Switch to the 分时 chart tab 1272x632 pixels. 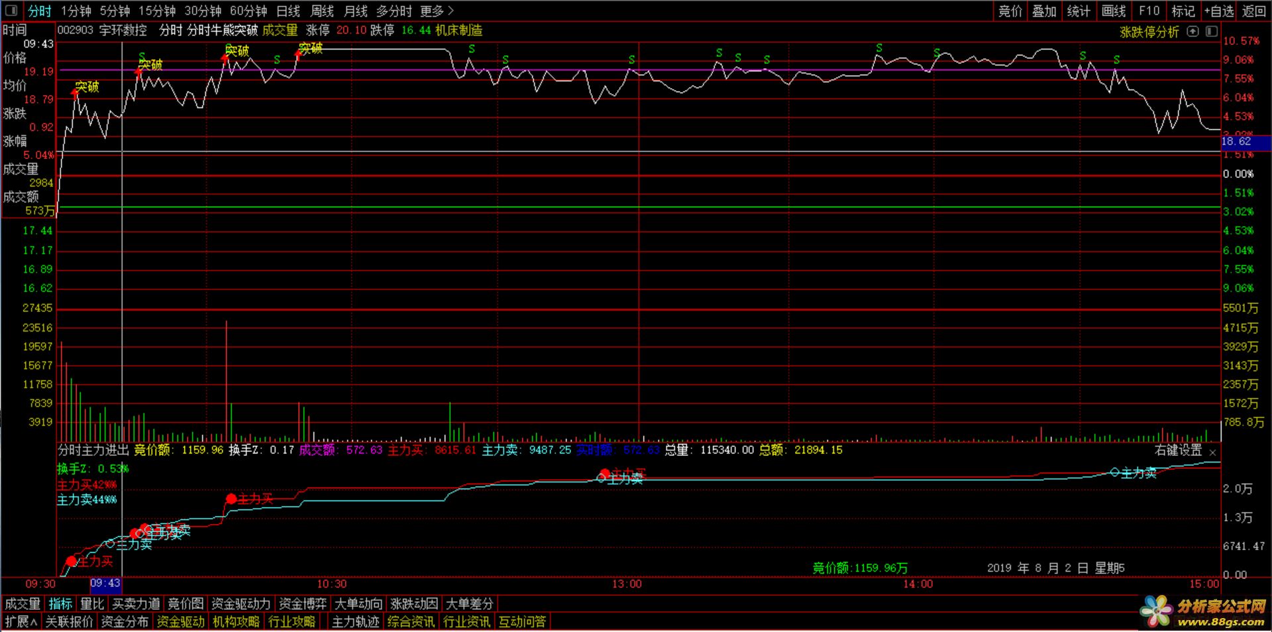pyautogui.click(x=40, y=11)
